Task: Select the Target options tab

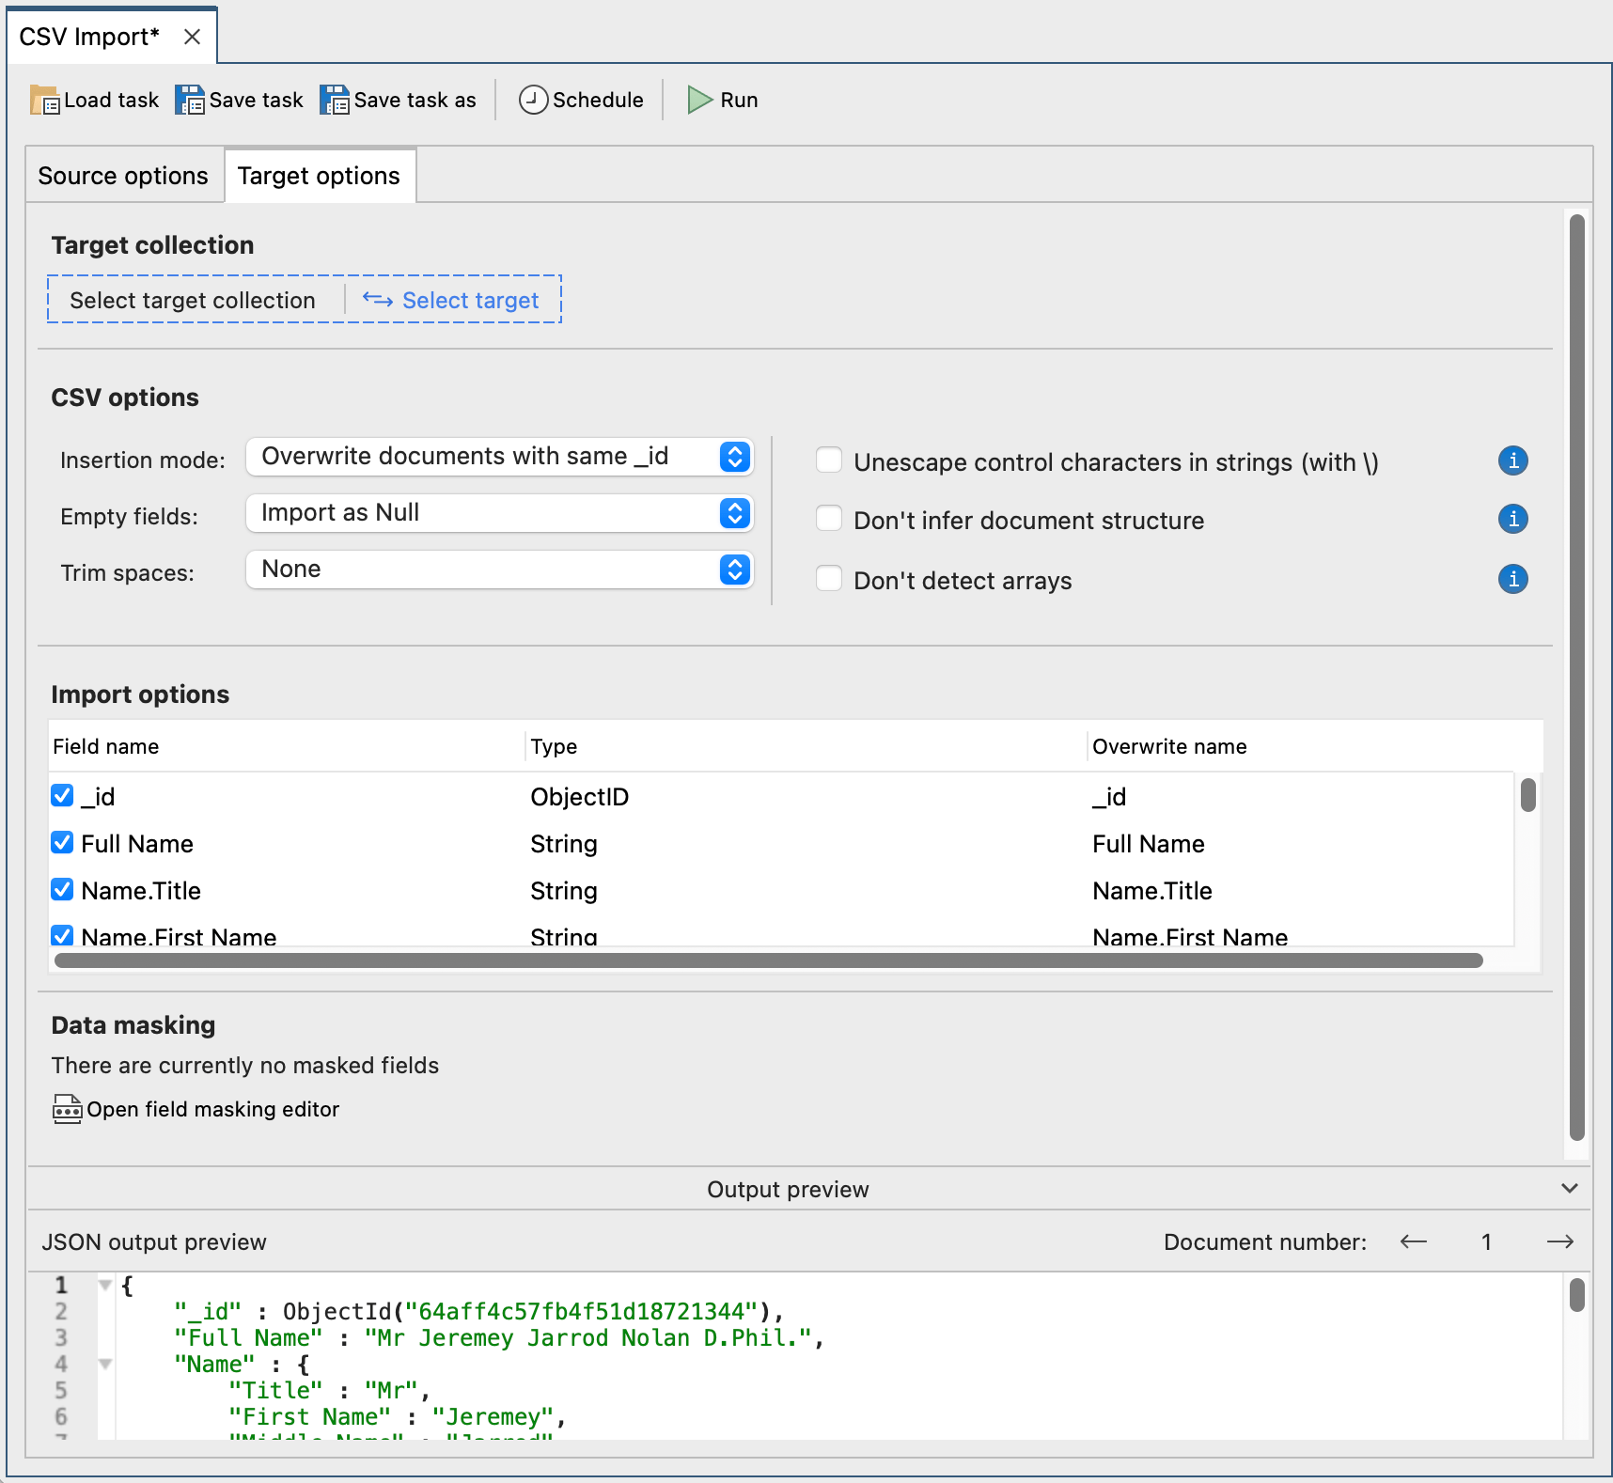Action: pos(319,176)
